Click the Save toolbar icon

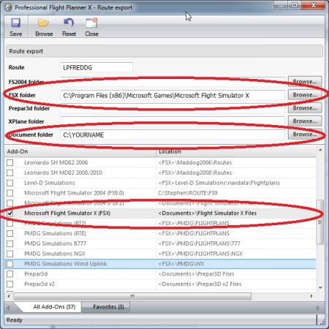tap(15, 23)
